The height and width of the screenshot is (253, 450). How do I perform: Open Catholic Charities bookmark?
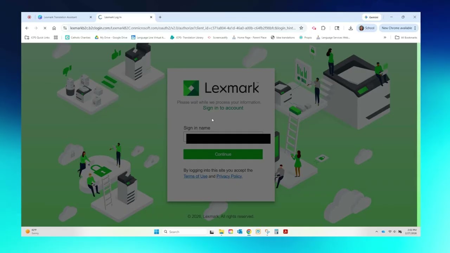(x=78, y=38)
